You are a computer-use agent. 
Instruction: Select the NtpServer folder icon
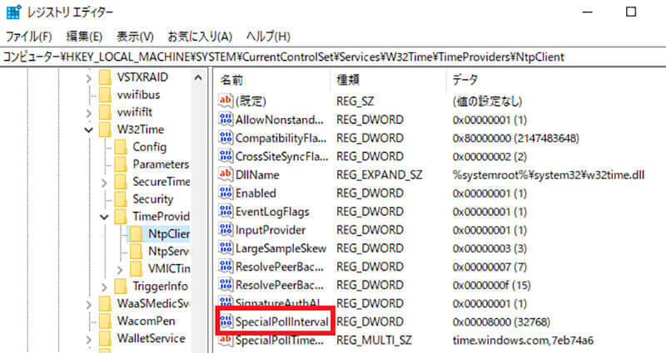(137, 252)
